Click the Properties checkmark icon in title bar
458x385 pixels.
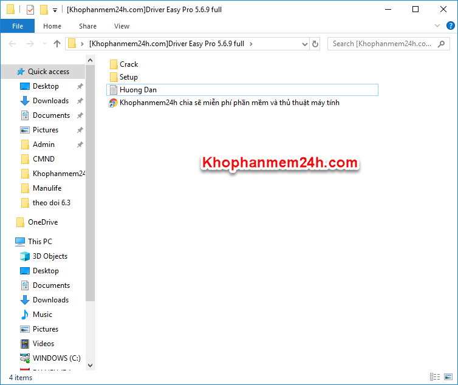tap(30, 9)
